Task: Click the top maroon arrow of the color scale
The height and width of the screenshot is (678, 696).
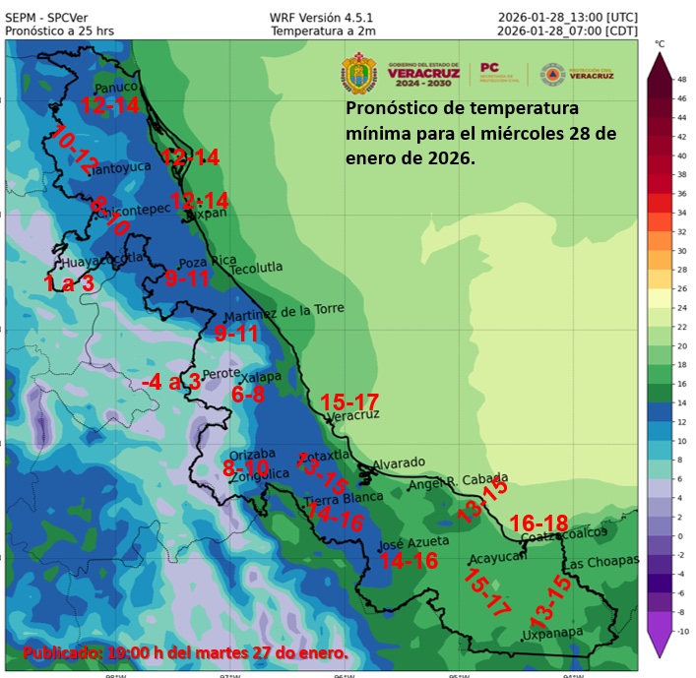Action: point(660,66)
